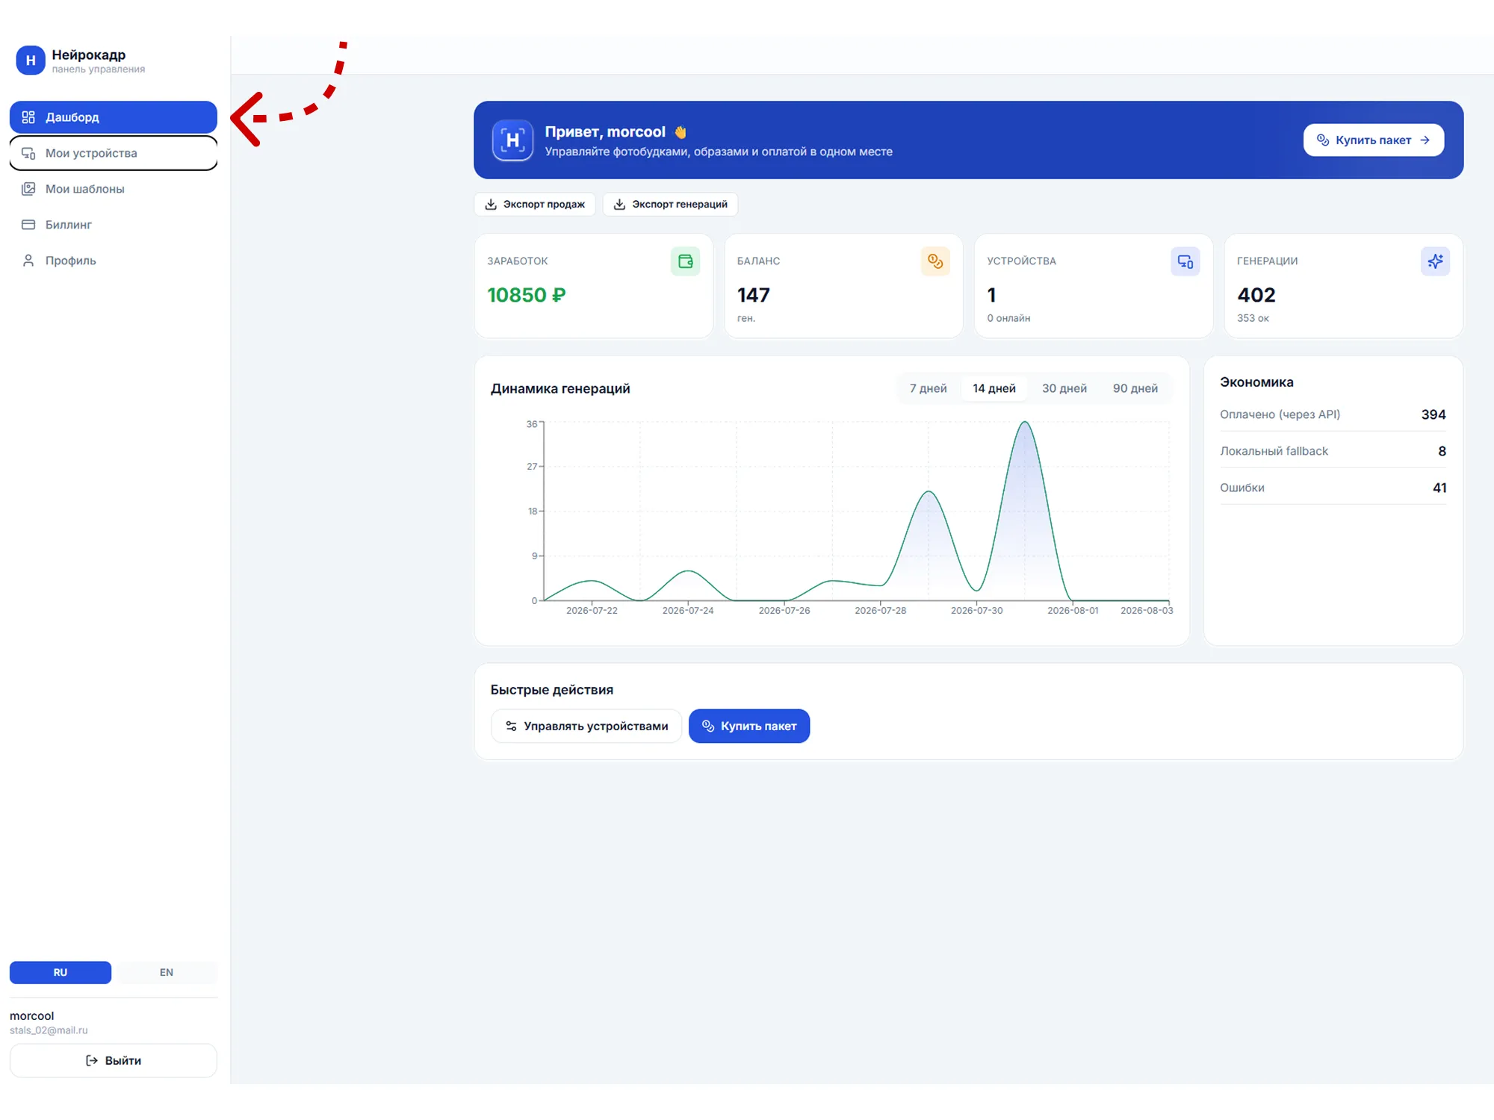The width and height of the screenshot is (1494, 1120).
Task: Go to the Дашборд section
Action: click(x=114, y=117)
